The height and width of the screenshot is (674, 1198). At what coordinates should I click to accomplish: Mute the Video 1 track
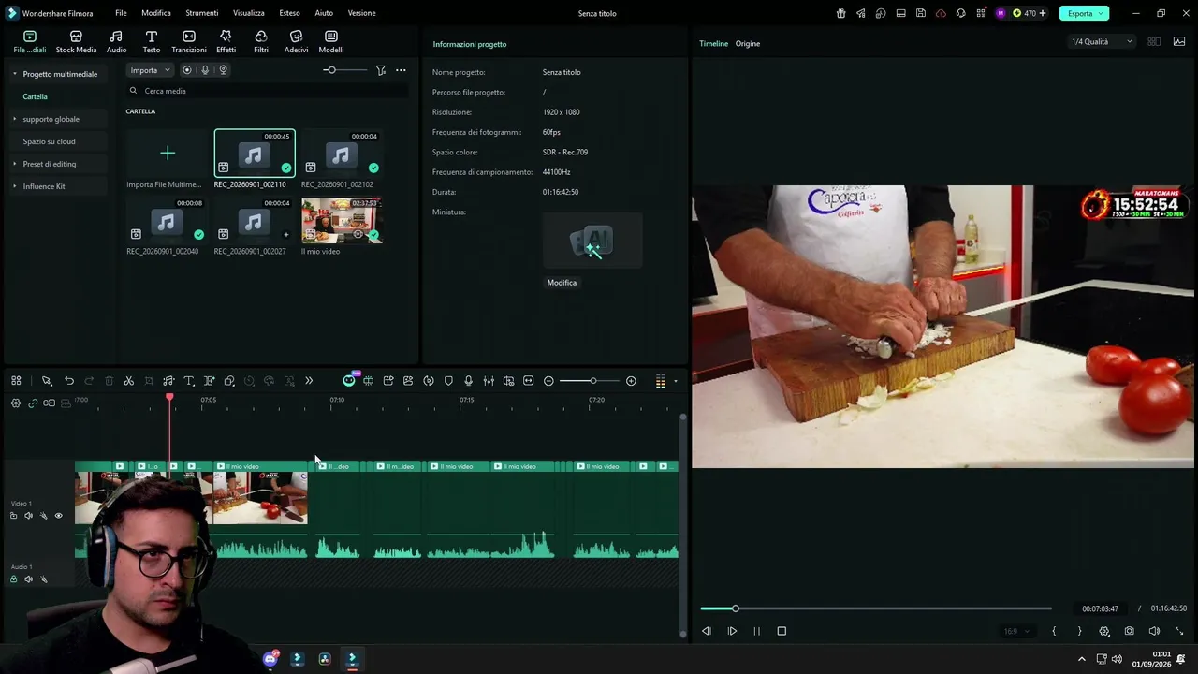point(28,516)
